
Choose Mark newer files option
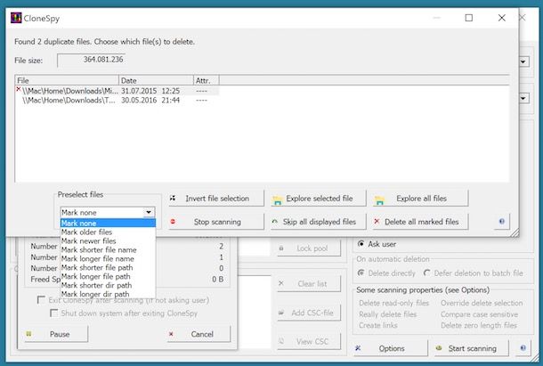click(108, 240)
